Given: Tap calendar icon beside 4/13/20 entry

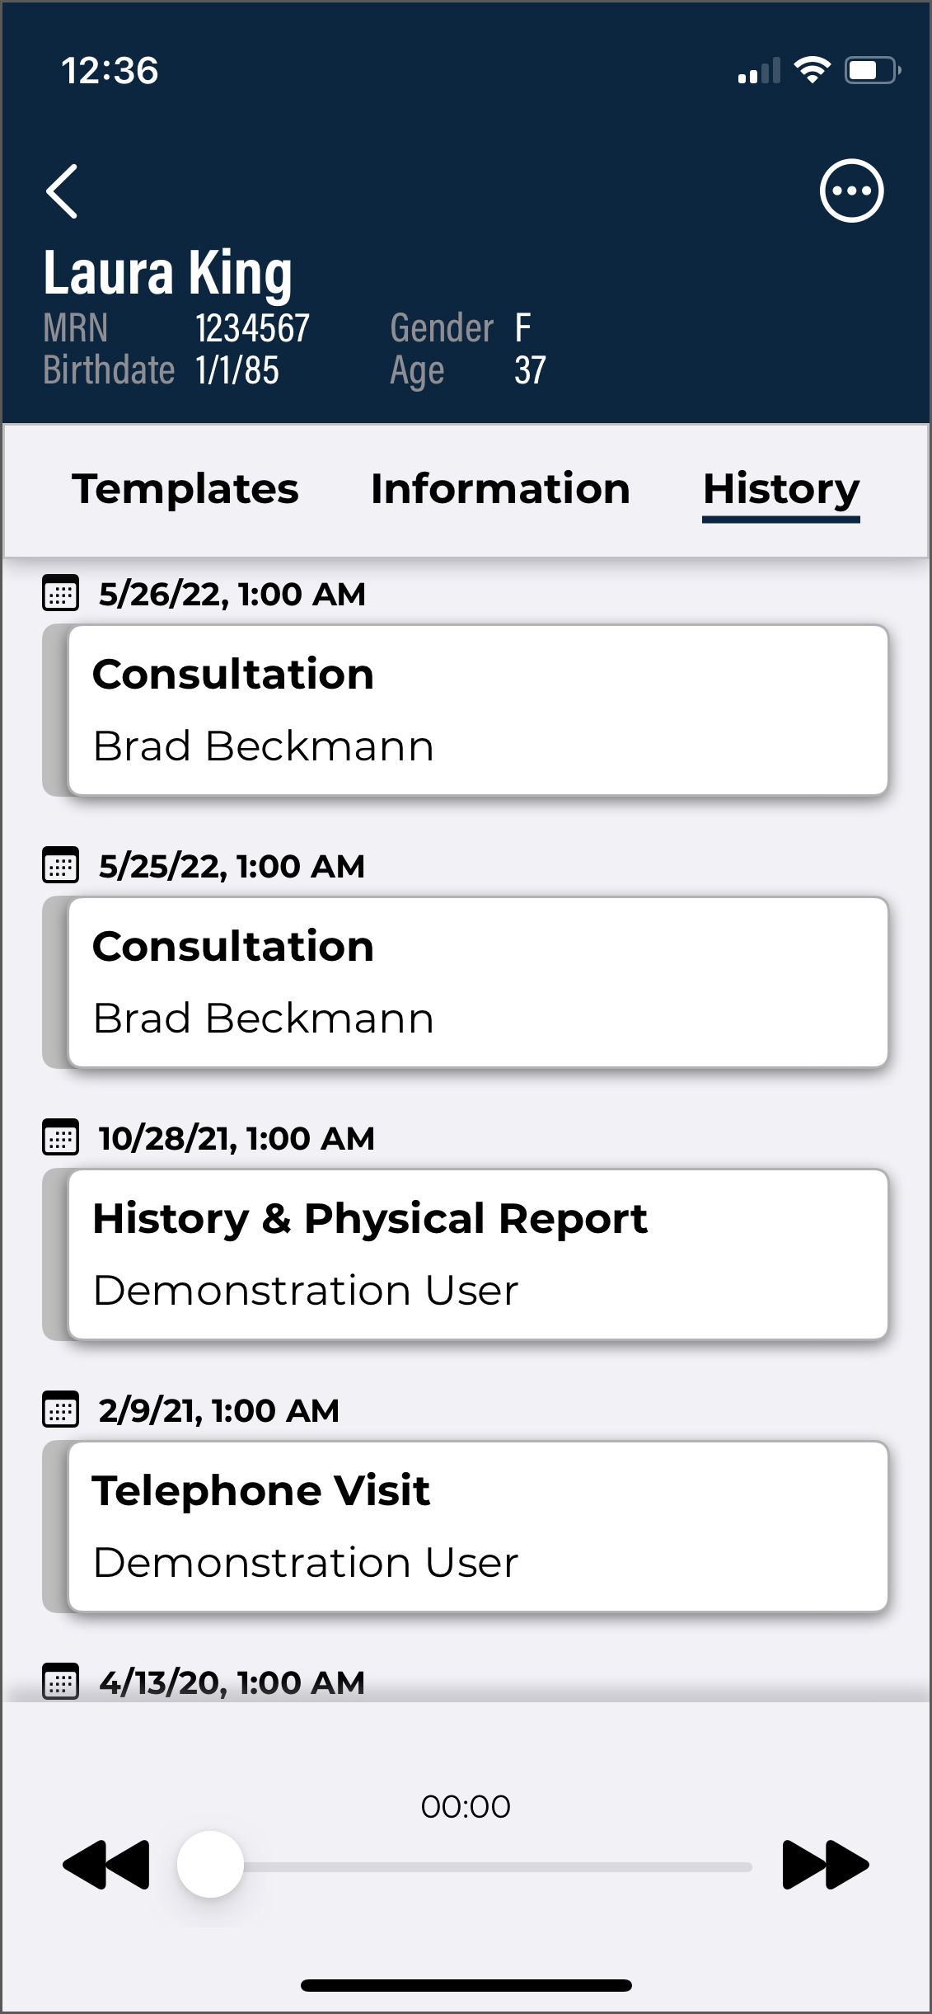Looking at the screenshot, I should (x=60, y=1682).
